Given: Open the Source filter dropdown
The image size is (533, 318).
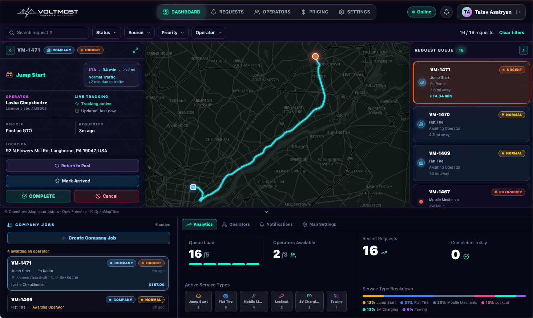Looking at the screenshot, I should tap(139, 33).
